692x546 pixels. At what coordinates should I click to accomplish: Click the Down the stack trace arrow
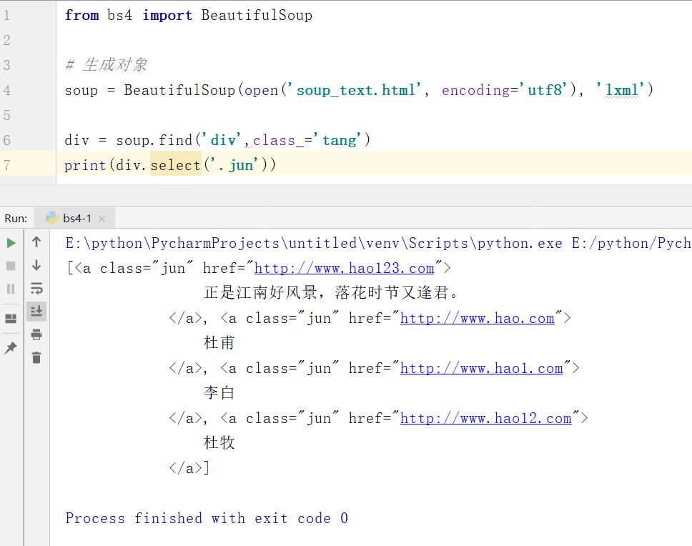point(36,265)
